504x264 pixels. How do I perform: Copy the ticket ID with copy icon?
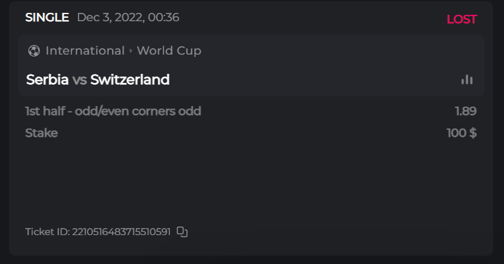tap(182, 232)
